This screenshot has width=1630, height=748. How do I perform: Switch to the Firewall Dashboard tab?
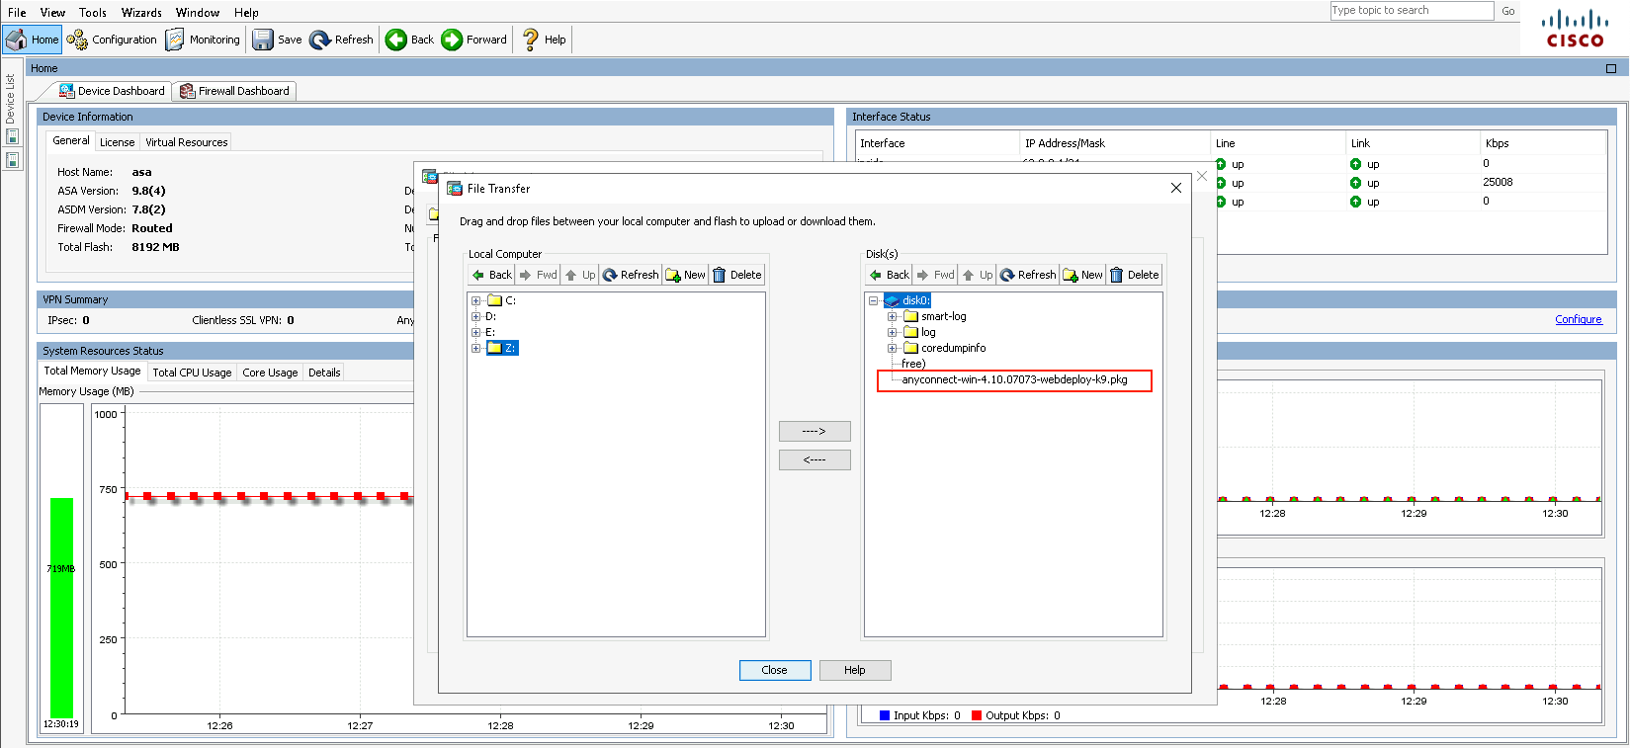pyautogui.click(x=235, y=91)
